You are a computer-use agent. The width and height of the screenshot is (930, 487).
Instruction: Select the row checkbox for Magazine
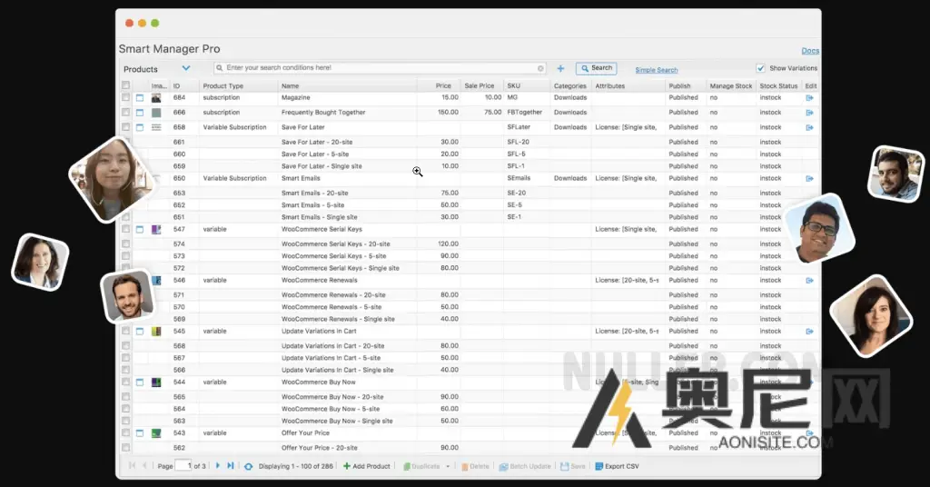pyautogui.click(x=125, y=97)
